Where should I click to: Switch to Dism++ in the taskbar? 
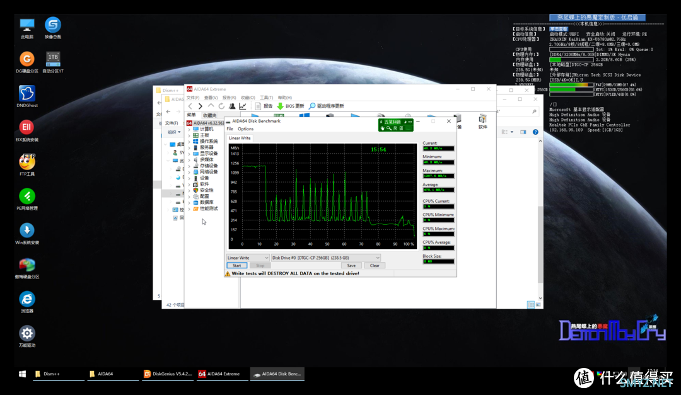click(59, 374)
